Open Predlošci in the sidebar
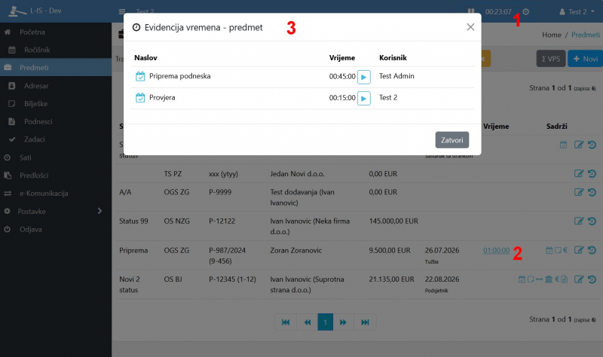 [x=56, y=175]
